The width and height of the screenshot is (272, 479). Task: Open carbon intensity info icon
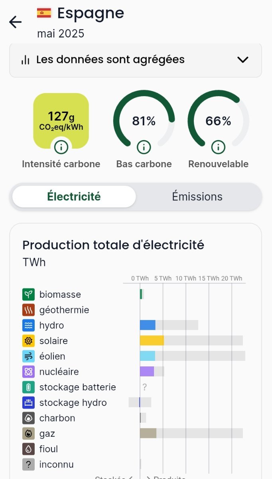coord(61,147)
